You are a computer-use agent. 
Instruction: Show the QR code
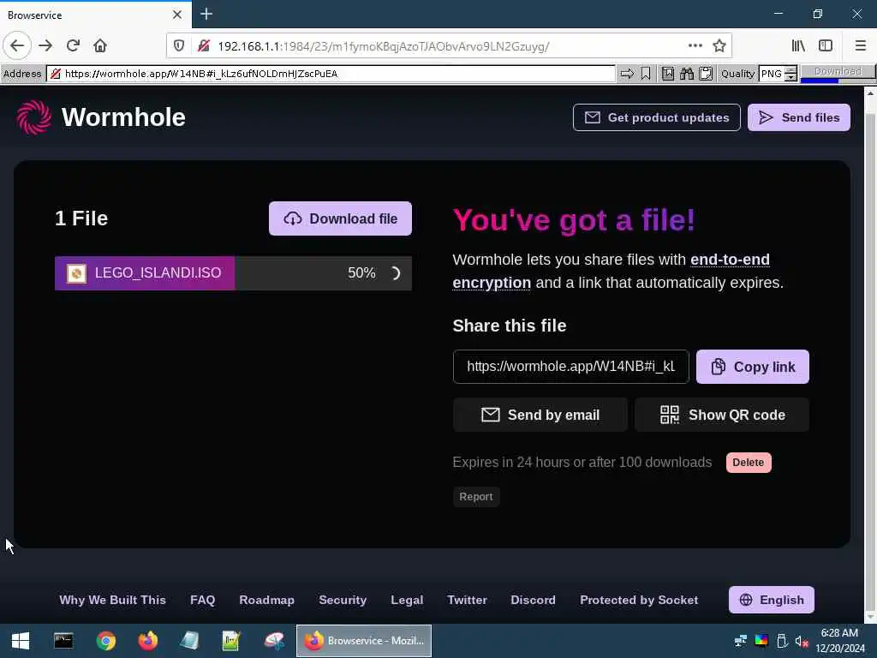tap(721, 415)
